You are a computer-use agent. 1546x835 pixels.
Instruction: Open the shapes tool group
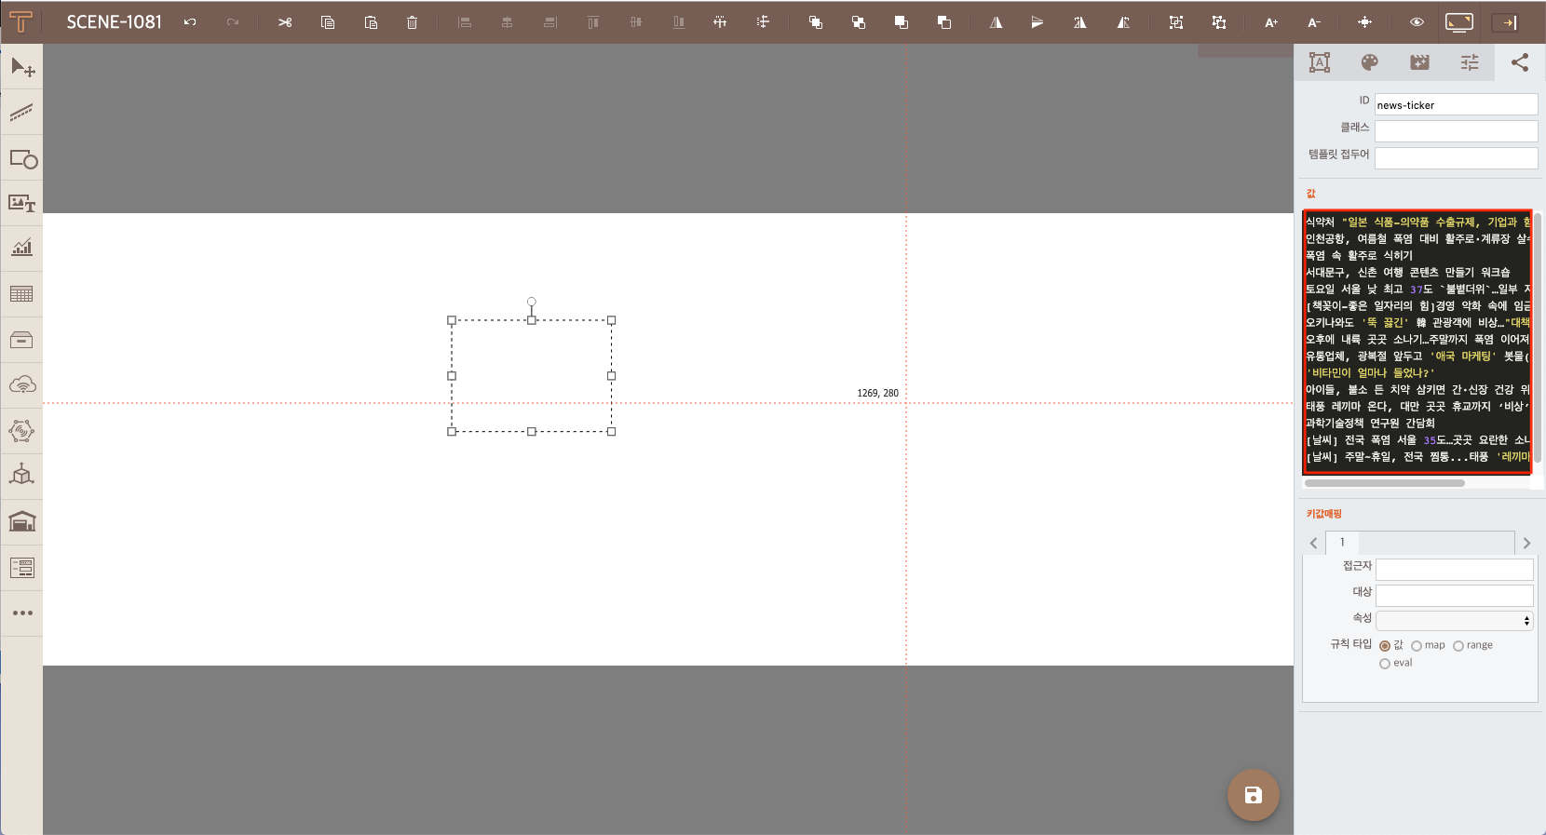pyautogui.click(x=22, y=158)
